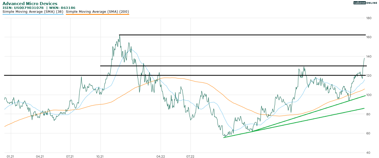The image size is (379, 158).
Task: Click the price peak near 162 on the chart
Action: click(x=119, y=36)
